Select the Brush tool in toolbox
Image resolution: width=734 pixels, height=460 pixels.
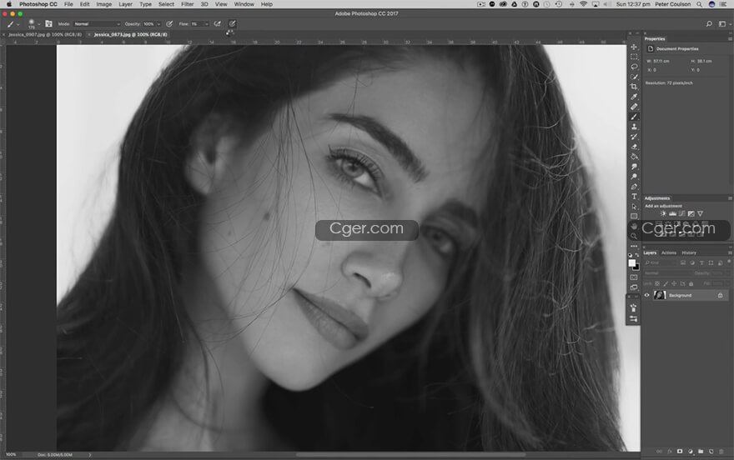[x=634, y=117]
